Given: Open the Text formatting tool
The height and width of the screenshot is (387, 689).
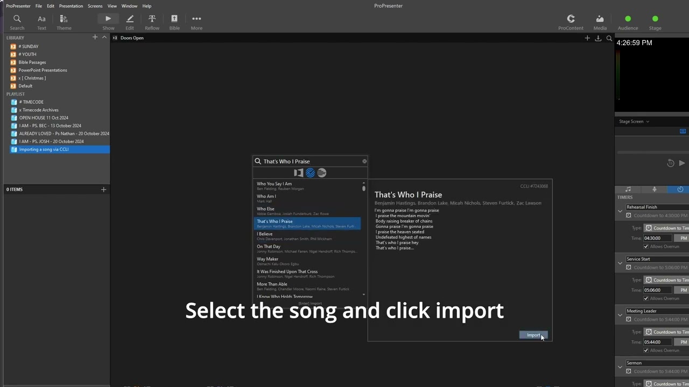Looking at the screenshot, I should click(41, 22).
